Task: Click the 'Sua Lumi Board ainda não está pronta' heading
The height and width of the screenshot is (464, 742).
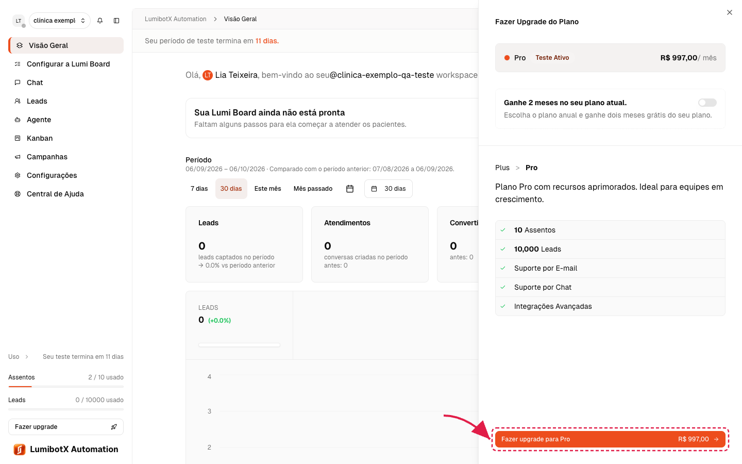Action: (x=269, y=112)
